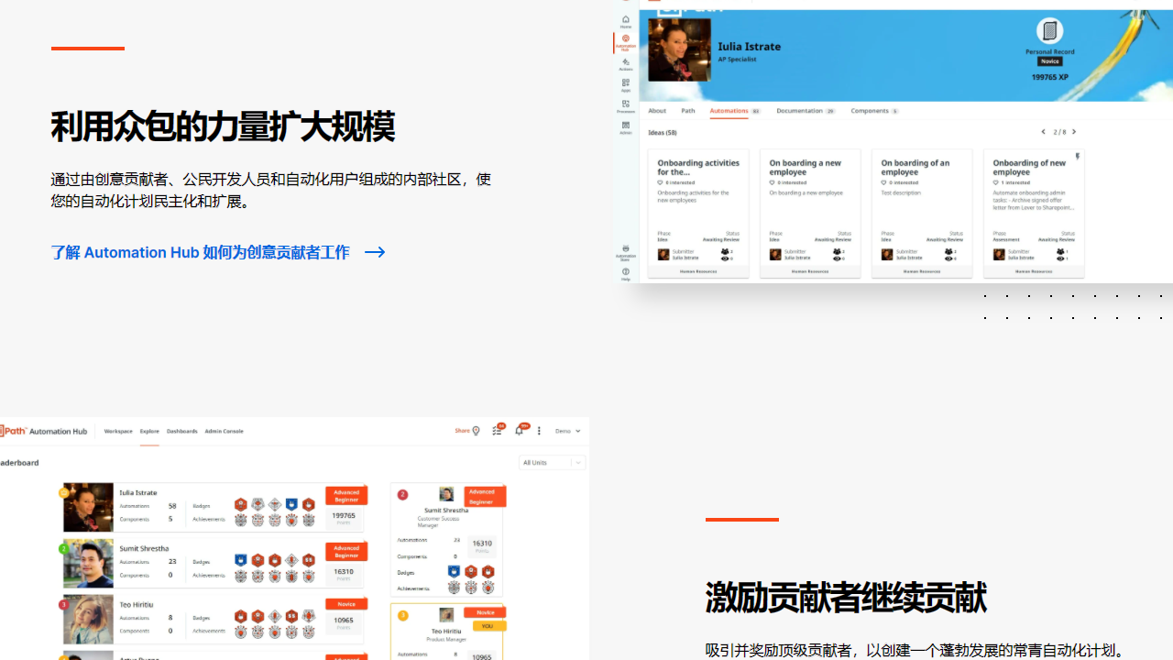
Task: Advance to the next ideas page arrow
Action: click(x=1074, y=132)
